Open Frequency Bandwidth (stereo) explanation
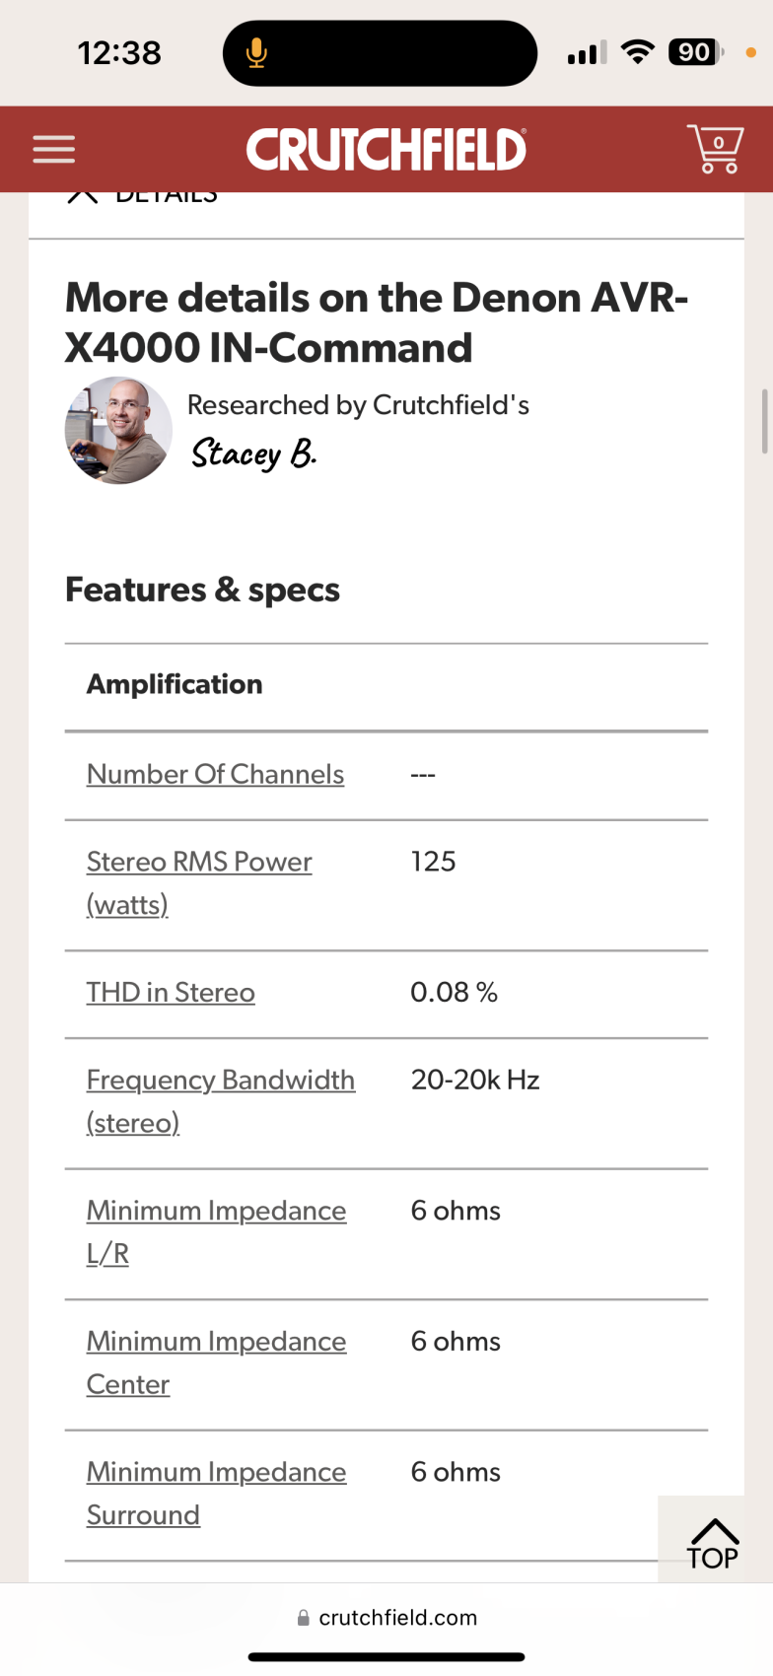The image size is (773, 1676). tap(220, 1081)
